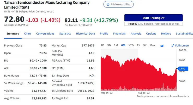Switch chart range to 1M
Screen dimensions: 193x105
(116, 45)
